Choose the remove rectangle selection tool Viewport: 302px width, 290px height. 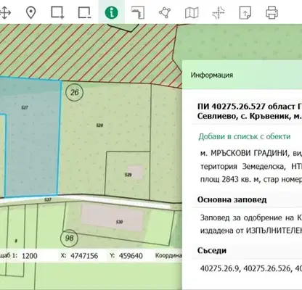point(84,12)
